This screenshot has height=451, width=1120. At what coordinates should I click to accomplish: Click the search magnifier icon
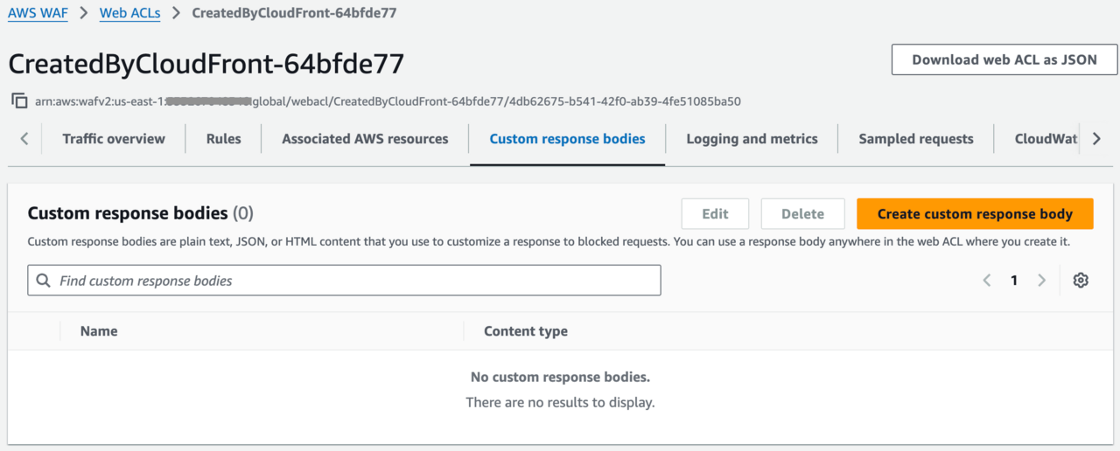[44, 281]
